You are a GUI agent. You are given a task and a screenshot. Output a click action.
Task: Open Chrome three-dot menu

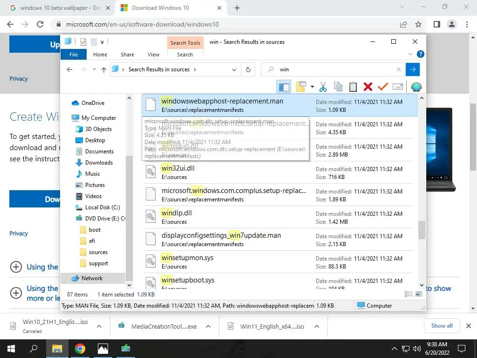pos(467,24)
